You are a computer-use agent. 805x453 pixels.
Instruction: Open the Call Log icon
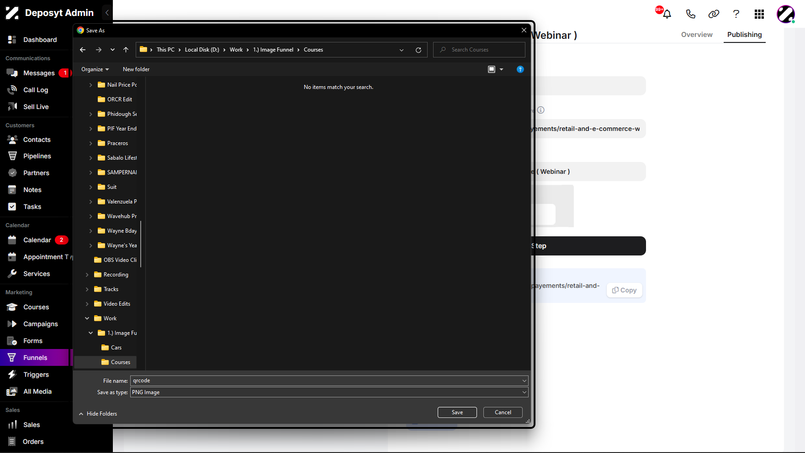[12, 90]
